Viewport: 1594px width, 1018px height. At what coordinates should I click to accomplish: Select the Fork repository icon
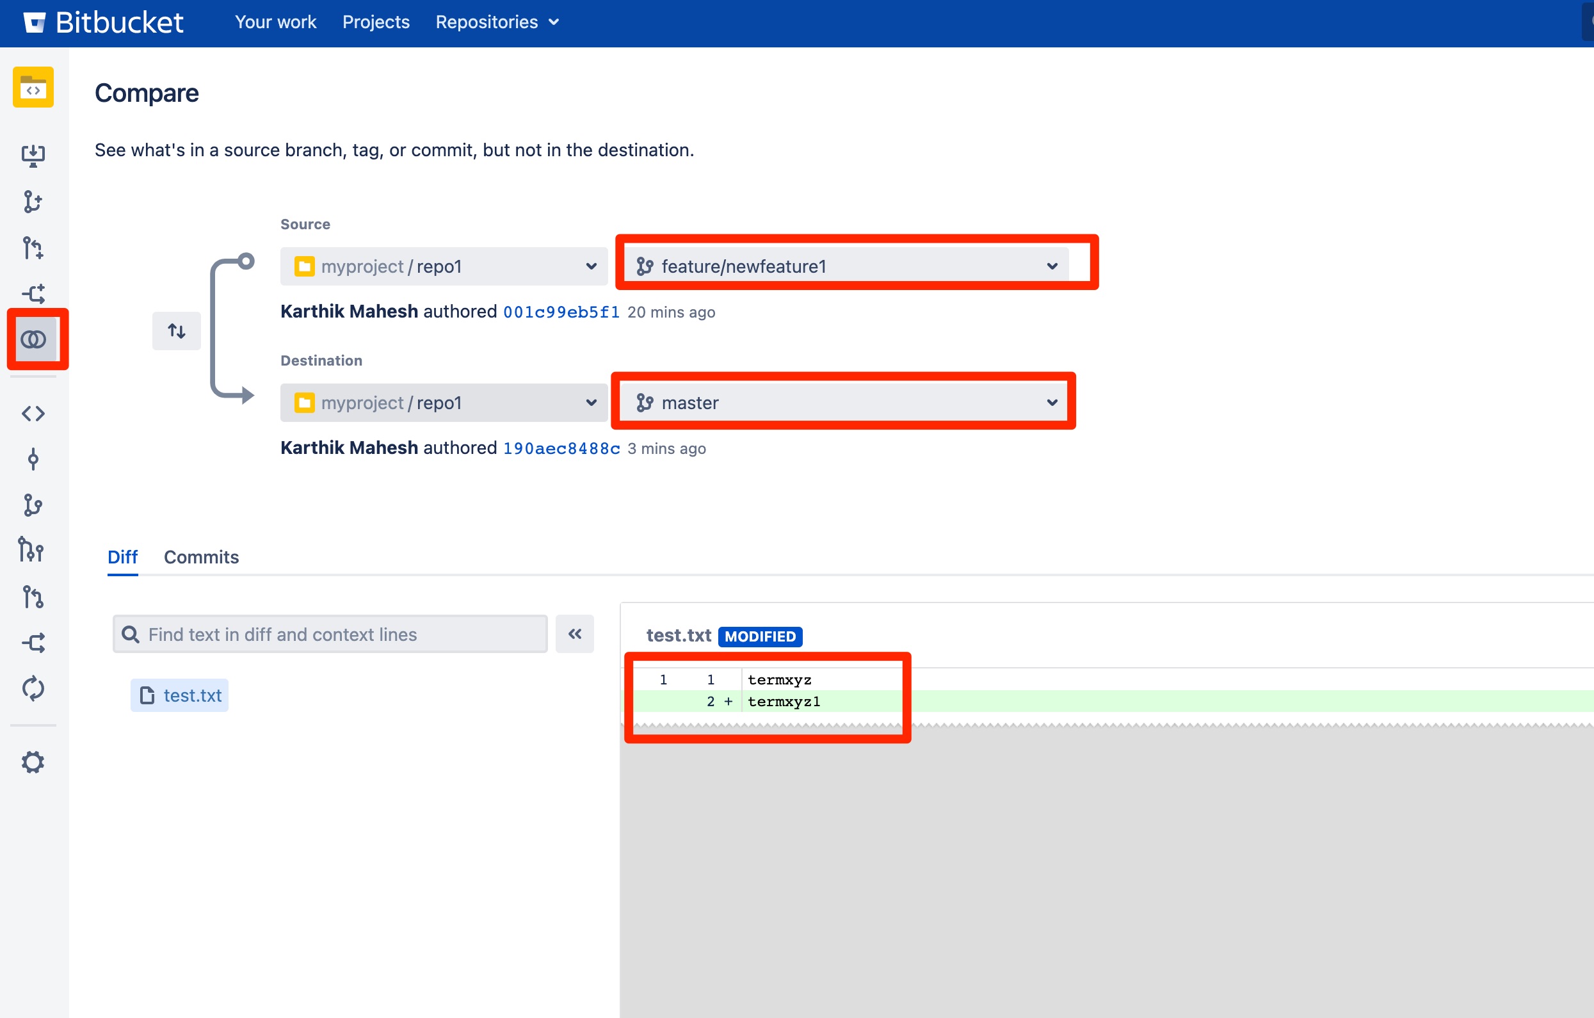coord(33,293)
